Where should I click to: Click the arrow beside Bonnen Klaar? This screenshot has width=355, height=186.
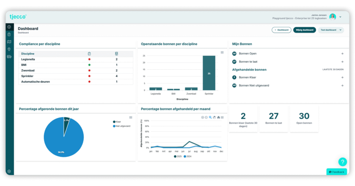click(x=342, y=77)
